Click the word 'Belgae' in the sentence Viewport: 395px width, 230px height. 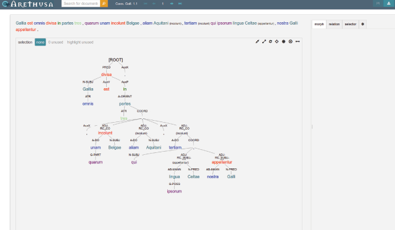tap(133, 23)
